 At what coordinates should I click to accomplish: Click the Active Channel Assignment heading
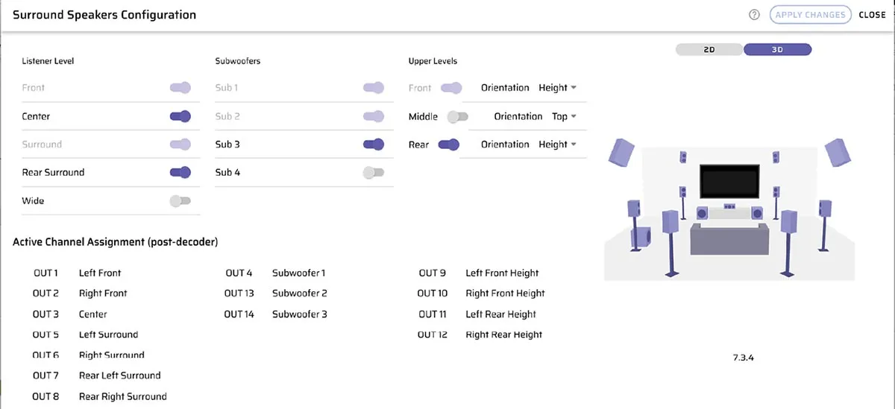[x=116, y=242]
